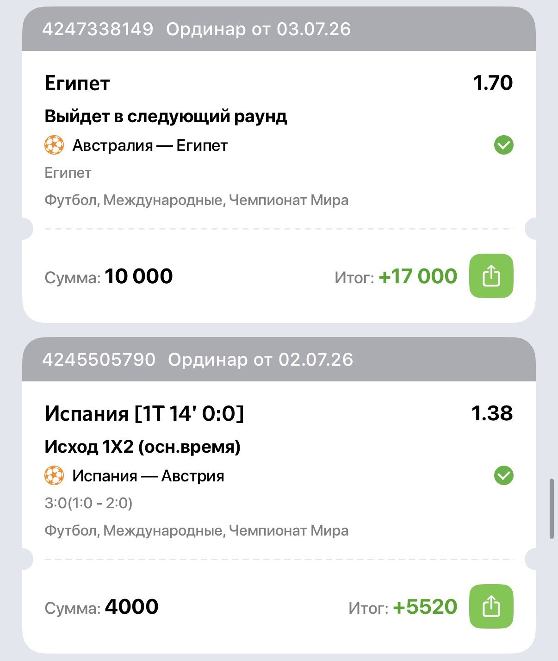Tap the +5520 result amount

pos(425,606)
